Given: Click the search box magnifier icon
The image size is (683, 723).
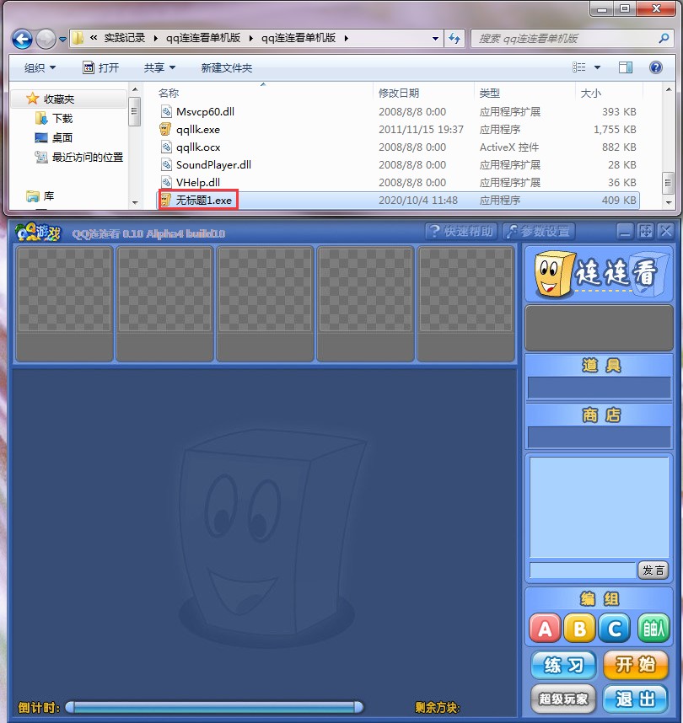Looking at the screenshot, I should 664,38.
